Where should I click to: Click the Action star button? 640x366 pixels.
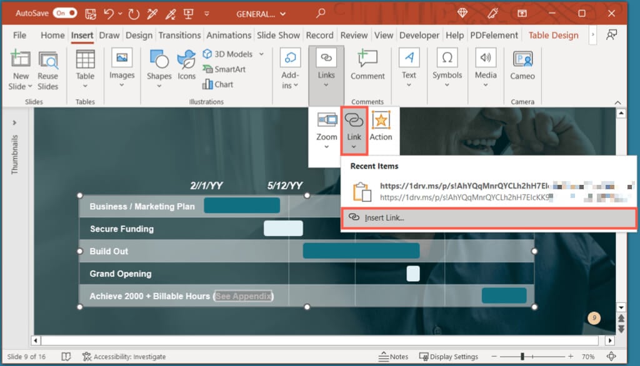(x=381, y=127)
